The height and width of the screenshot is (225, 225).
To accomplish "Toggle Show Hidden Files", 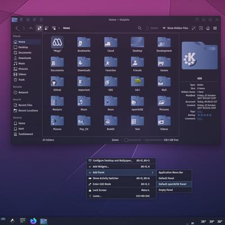I will [x=175, y=28].
